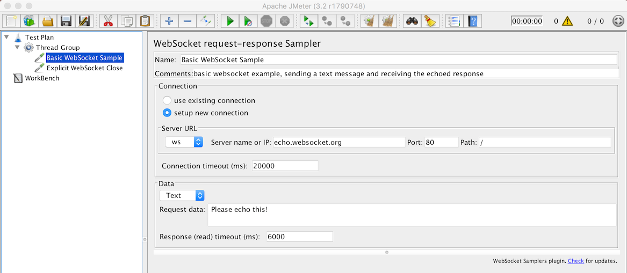
Task: Start the test with green play icon
Action: pos(229,21)
